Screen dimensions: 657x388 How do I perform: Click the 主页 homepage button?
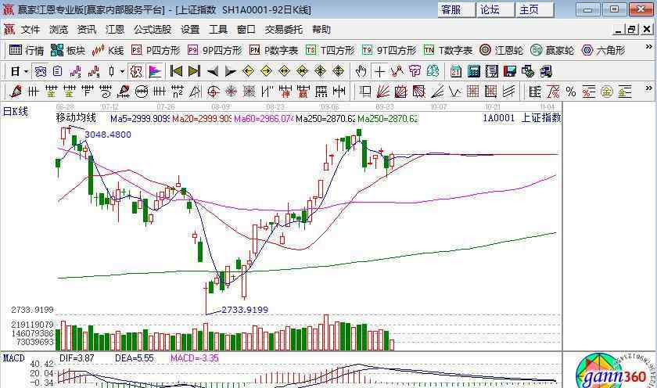point(534,9)
